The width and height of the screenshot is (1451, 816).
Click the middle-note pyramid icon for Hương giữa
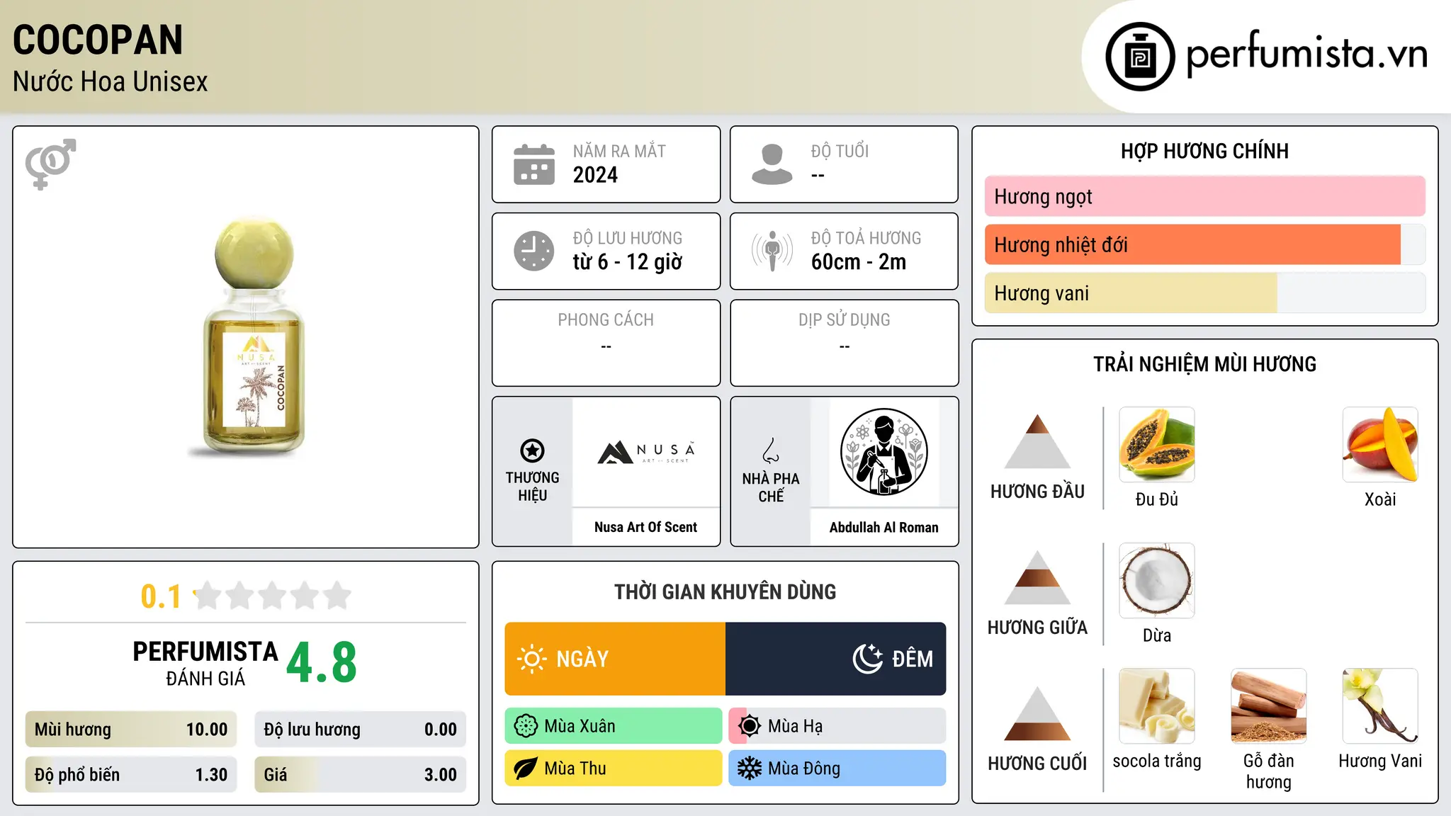(x=1037, y=577)
